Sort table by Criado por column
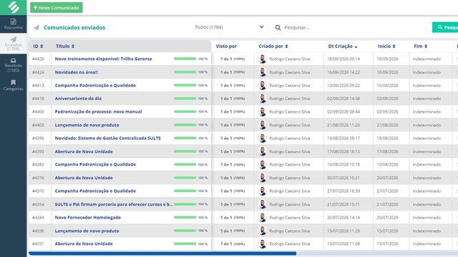Image resolution: width=458 pixels, height=257 pixels. point(273,46)
